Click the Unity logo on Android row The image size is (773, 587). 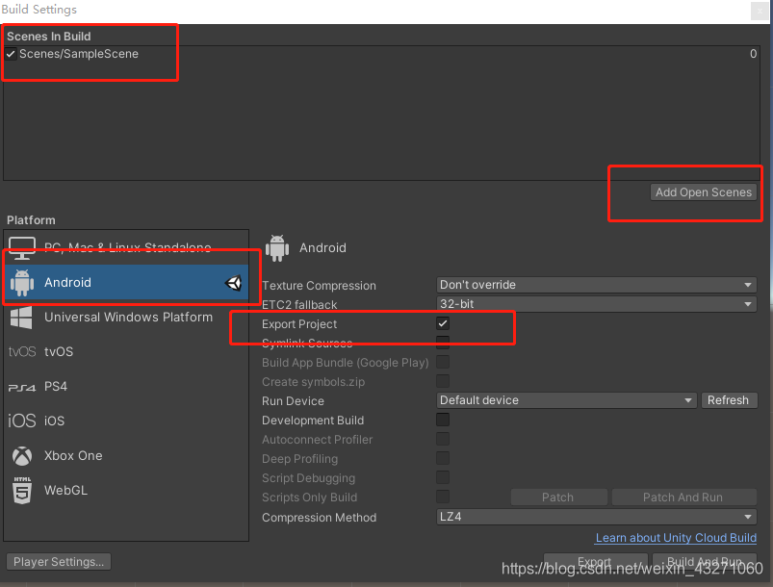(233, 283)
